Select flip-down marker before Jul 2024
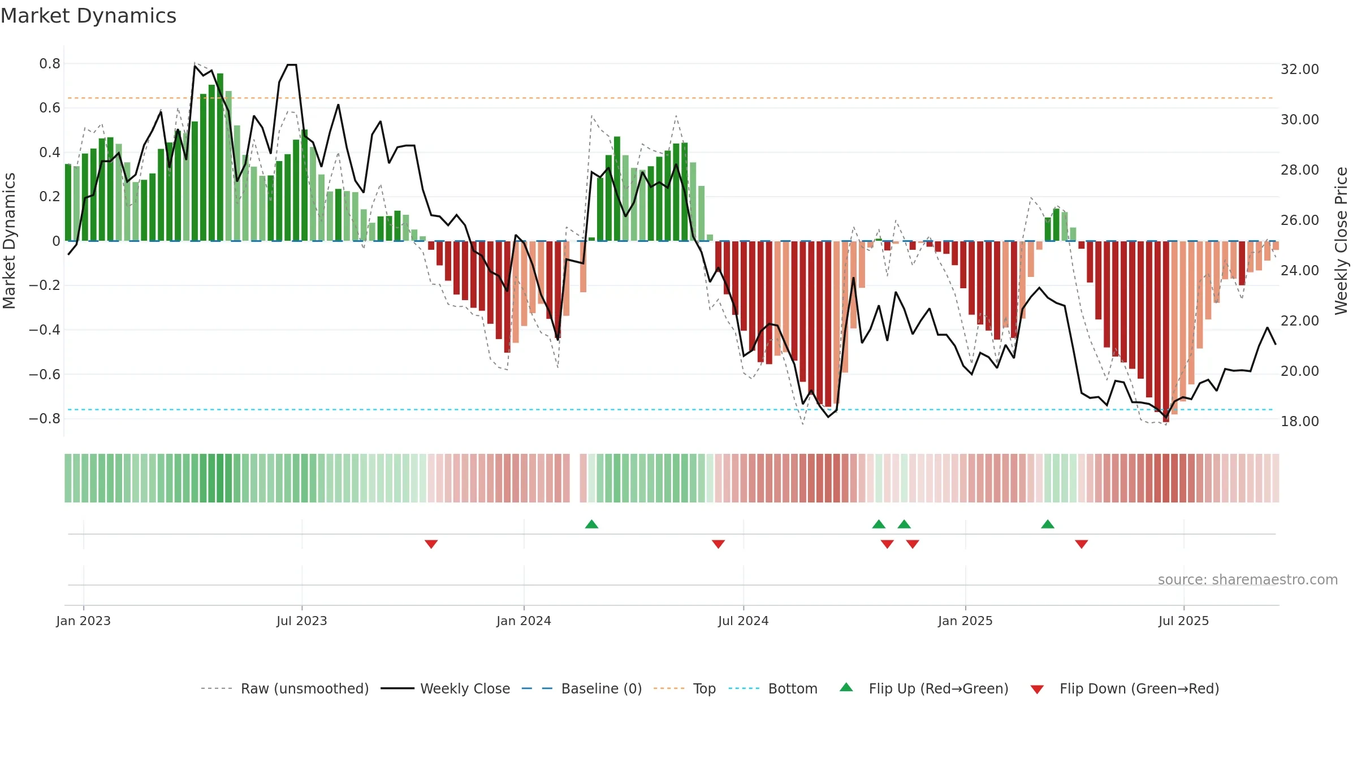 tap(718, 544)
